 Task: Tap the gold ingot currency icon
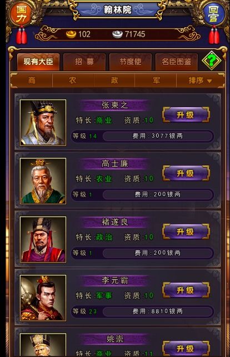point(71,34)
